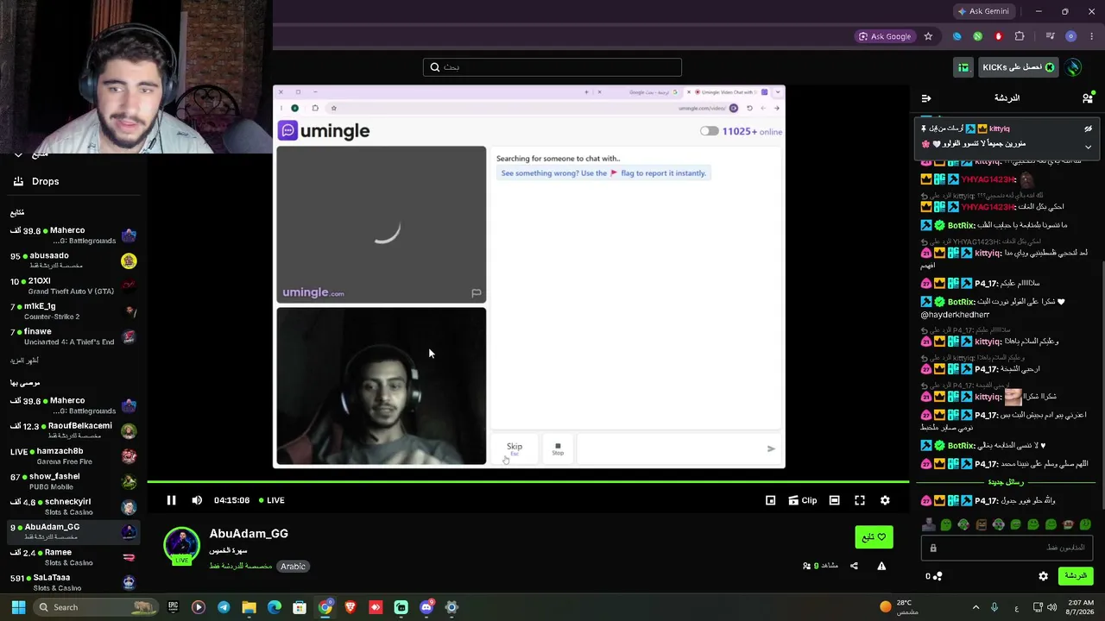The height and width of the screenshot is (621, 1105).
Task: Select the Arabic language tag
Action: pyautogui.click(x=293, y=567)
